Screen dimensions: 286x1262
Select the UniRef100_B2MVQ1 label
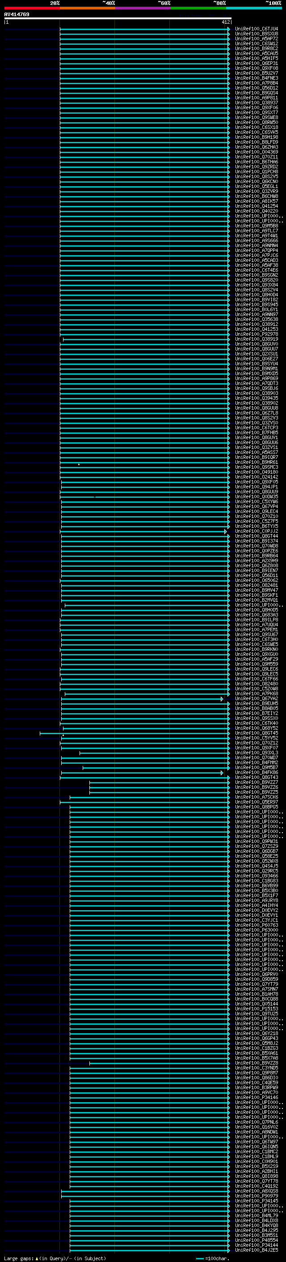256,600
